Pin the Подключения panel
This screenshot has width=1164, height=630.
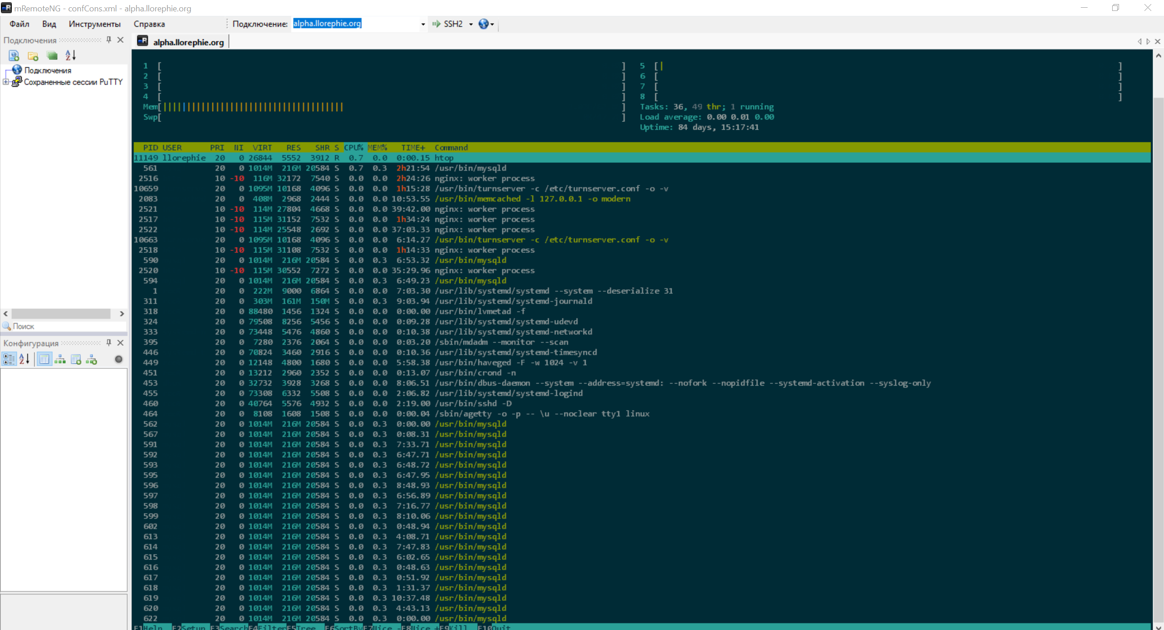(x=109, y=40)
